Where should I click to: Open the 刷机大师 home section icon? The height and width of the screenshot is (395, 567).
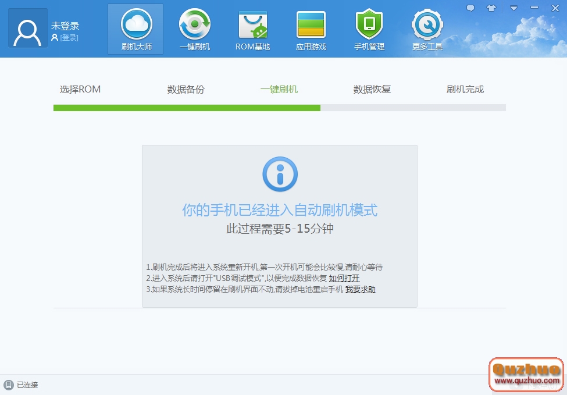tap(135, 28)
